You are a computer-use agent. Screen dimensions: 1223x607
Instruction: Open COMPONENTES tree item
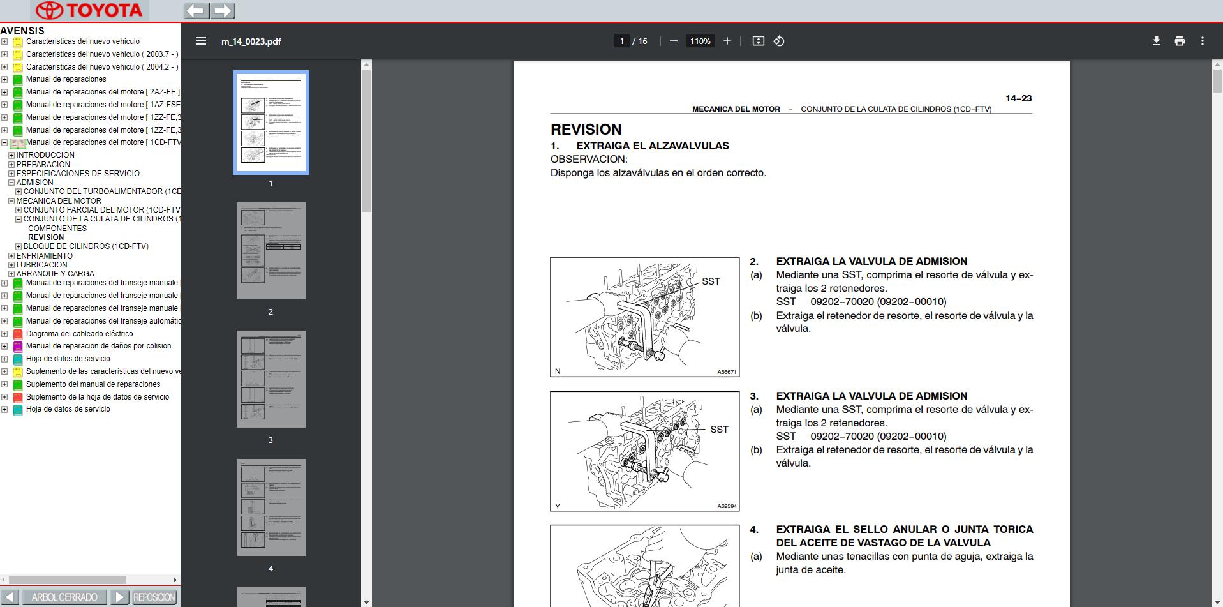(x=57, y=228)
